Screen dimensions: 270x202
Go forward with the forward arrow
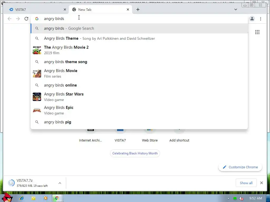click(18, 19)
